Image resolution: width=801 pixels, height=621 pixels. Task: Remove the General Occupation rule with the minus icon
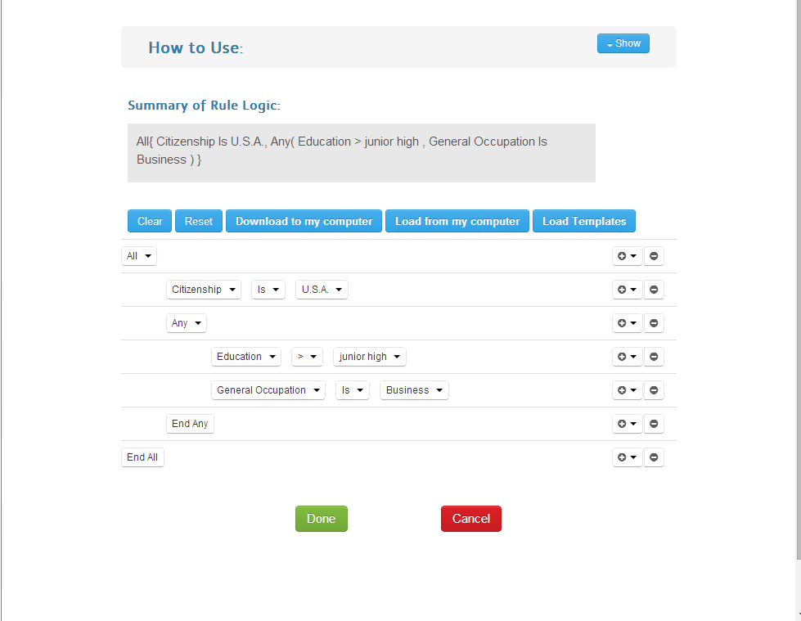point(654,390)
